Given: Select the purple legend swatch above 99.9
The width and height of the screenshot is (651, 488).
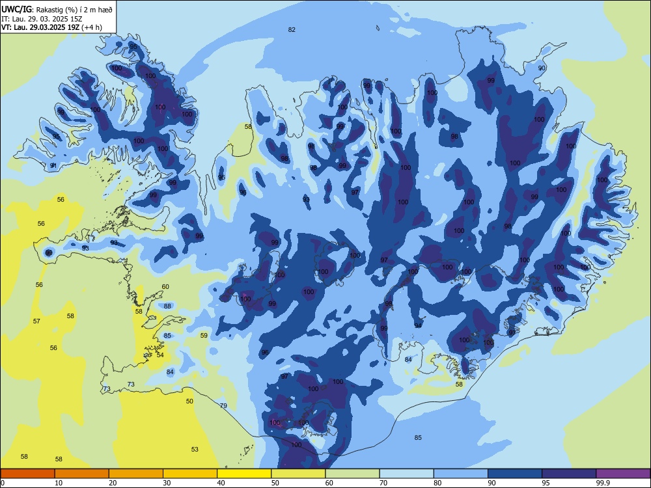Looking at the screenshot, I should (x=623, y=474).
